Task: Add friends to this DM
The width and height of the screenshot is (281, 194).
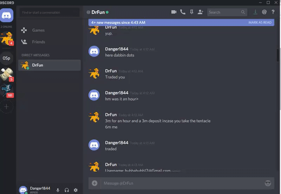Action: [200, 12]
